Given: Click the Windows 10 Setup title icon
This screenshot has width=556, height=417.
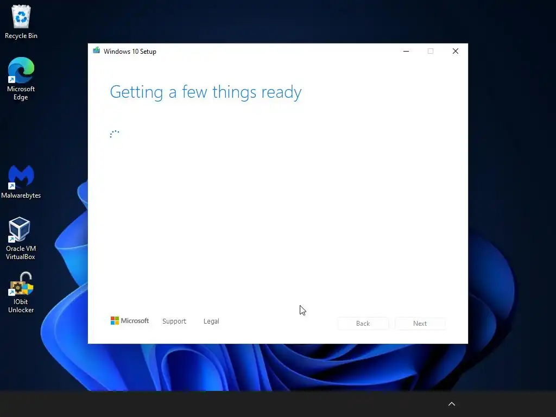Looking at the screenshot, I should 97,51.
